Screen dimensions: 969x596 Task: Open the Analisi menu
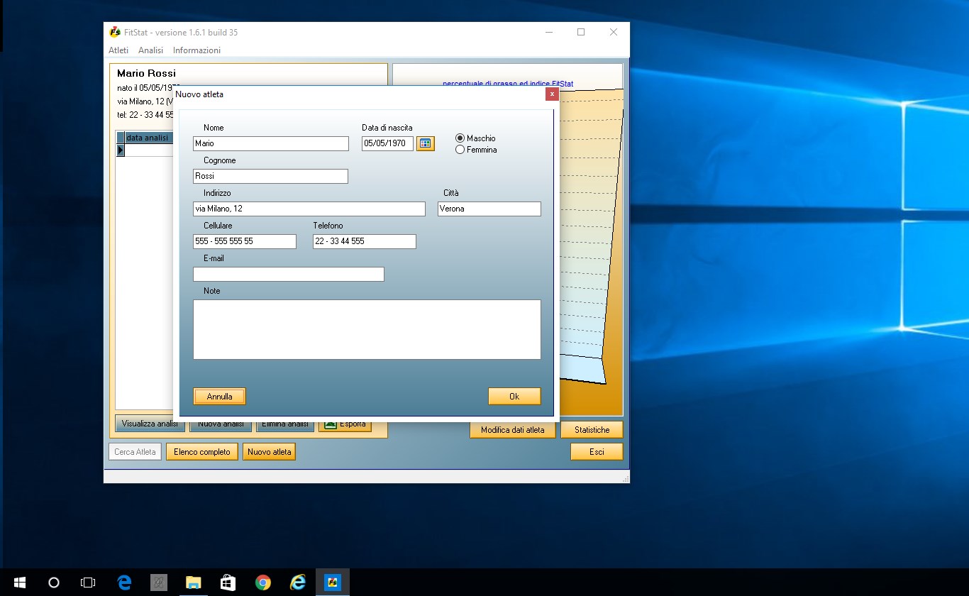150,50
